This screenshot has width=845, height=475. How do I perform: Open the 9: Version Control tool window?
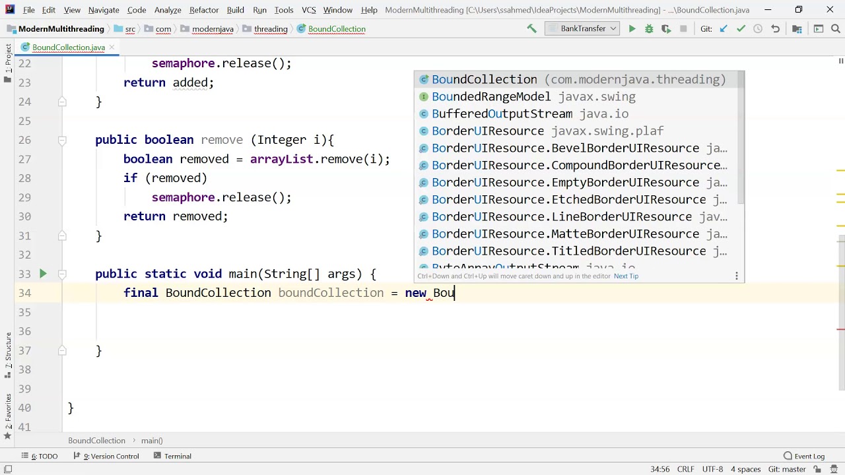point(106,456)
